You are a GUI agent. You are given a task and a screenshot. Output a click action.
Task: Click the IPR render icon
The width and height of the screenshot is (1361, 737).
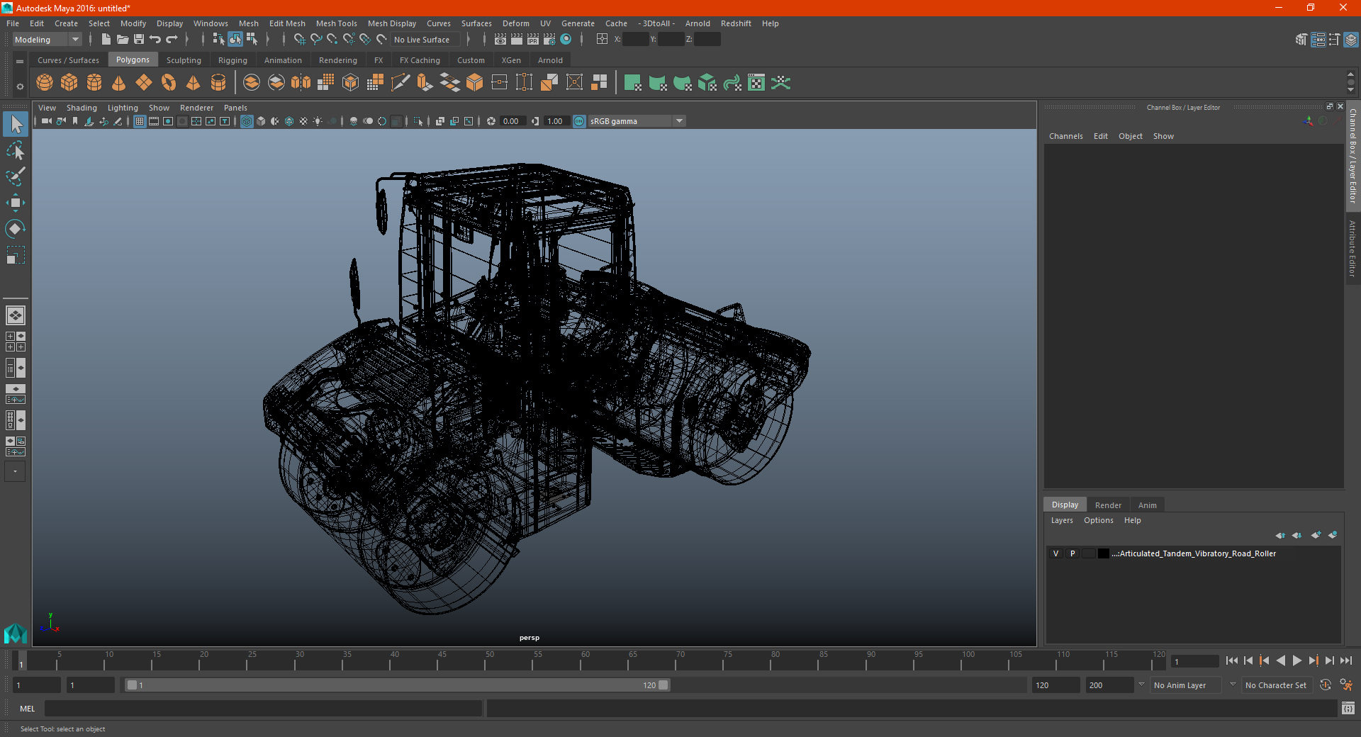click(533, 39)
